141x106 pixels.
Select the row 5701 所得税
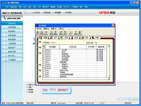[x=75, y=73]
